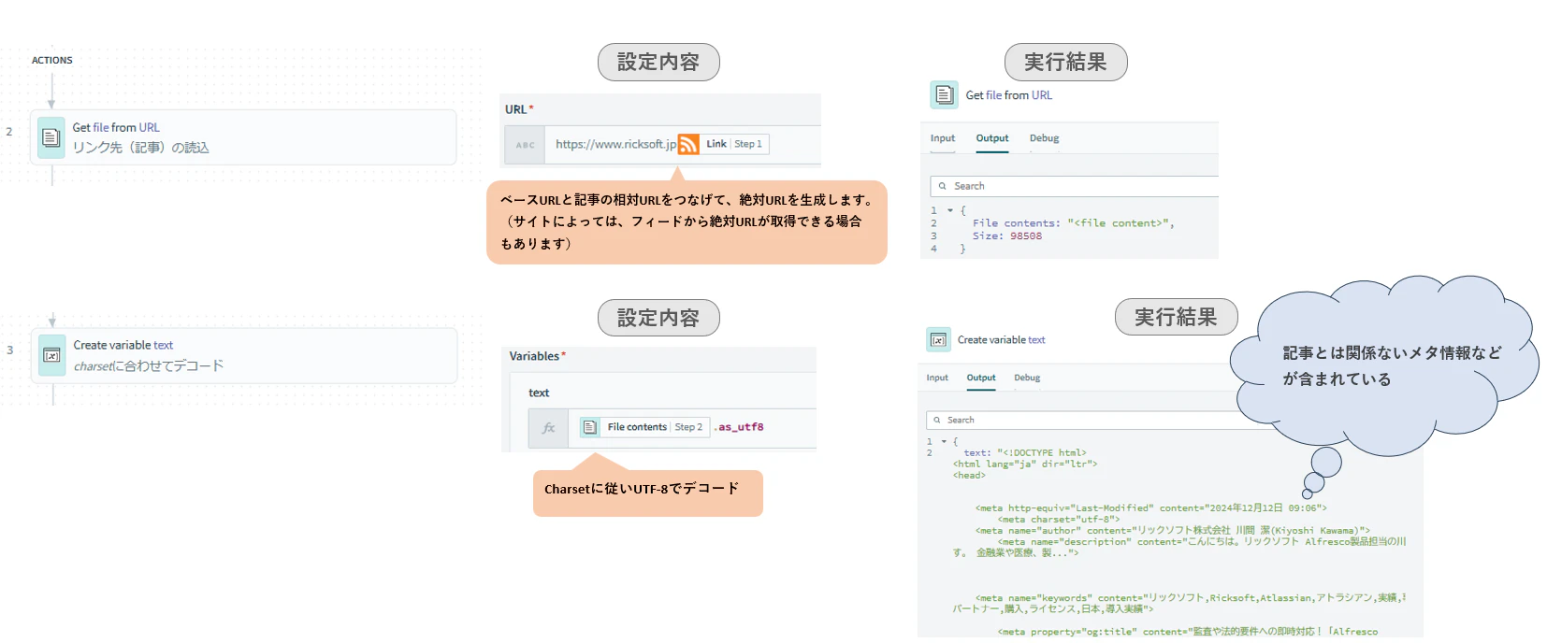Select the Get file from URL step icon in workflow

[x=51, y=137]
